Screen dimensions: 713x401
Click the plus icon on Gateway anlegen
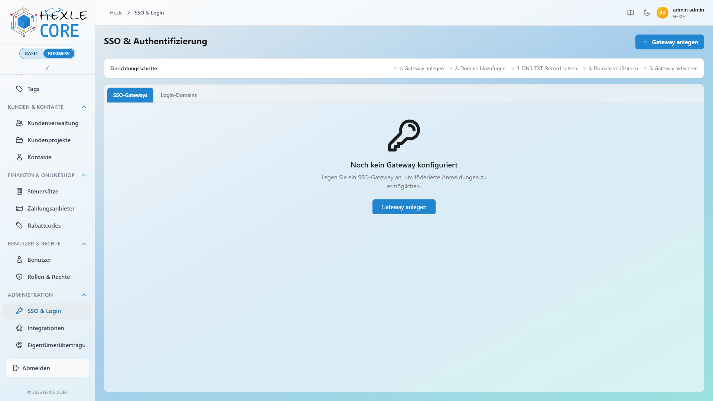[645, 42]
